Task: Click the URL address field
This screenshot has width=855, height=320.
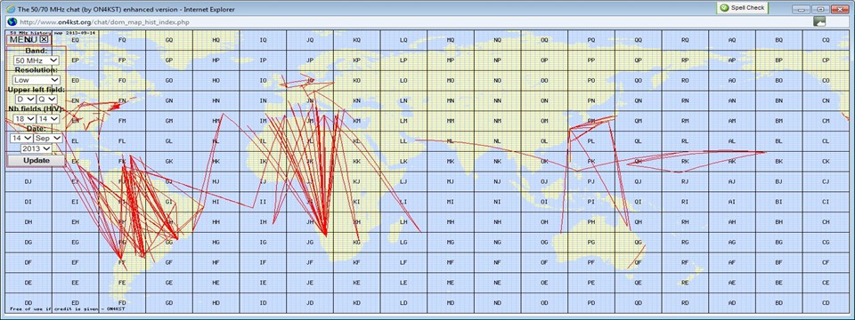Action: pyautogui.click(x=409, y=21)
